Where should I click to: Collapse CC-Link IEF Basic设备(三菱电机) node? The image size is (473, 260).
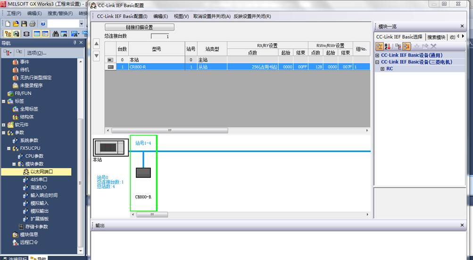tap(377, 62)
